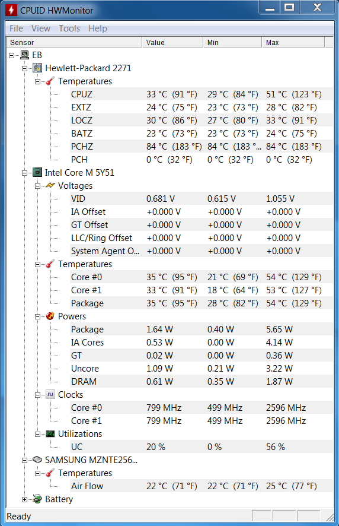Open the File menu
Image resolution: width=339 pixels, height=526 pixels.
click(16, 28)
